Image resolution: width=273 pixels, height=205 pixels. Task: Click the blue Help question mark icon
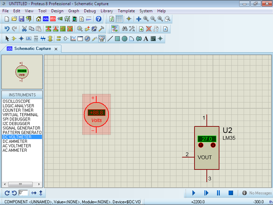(x=98, y=19)
